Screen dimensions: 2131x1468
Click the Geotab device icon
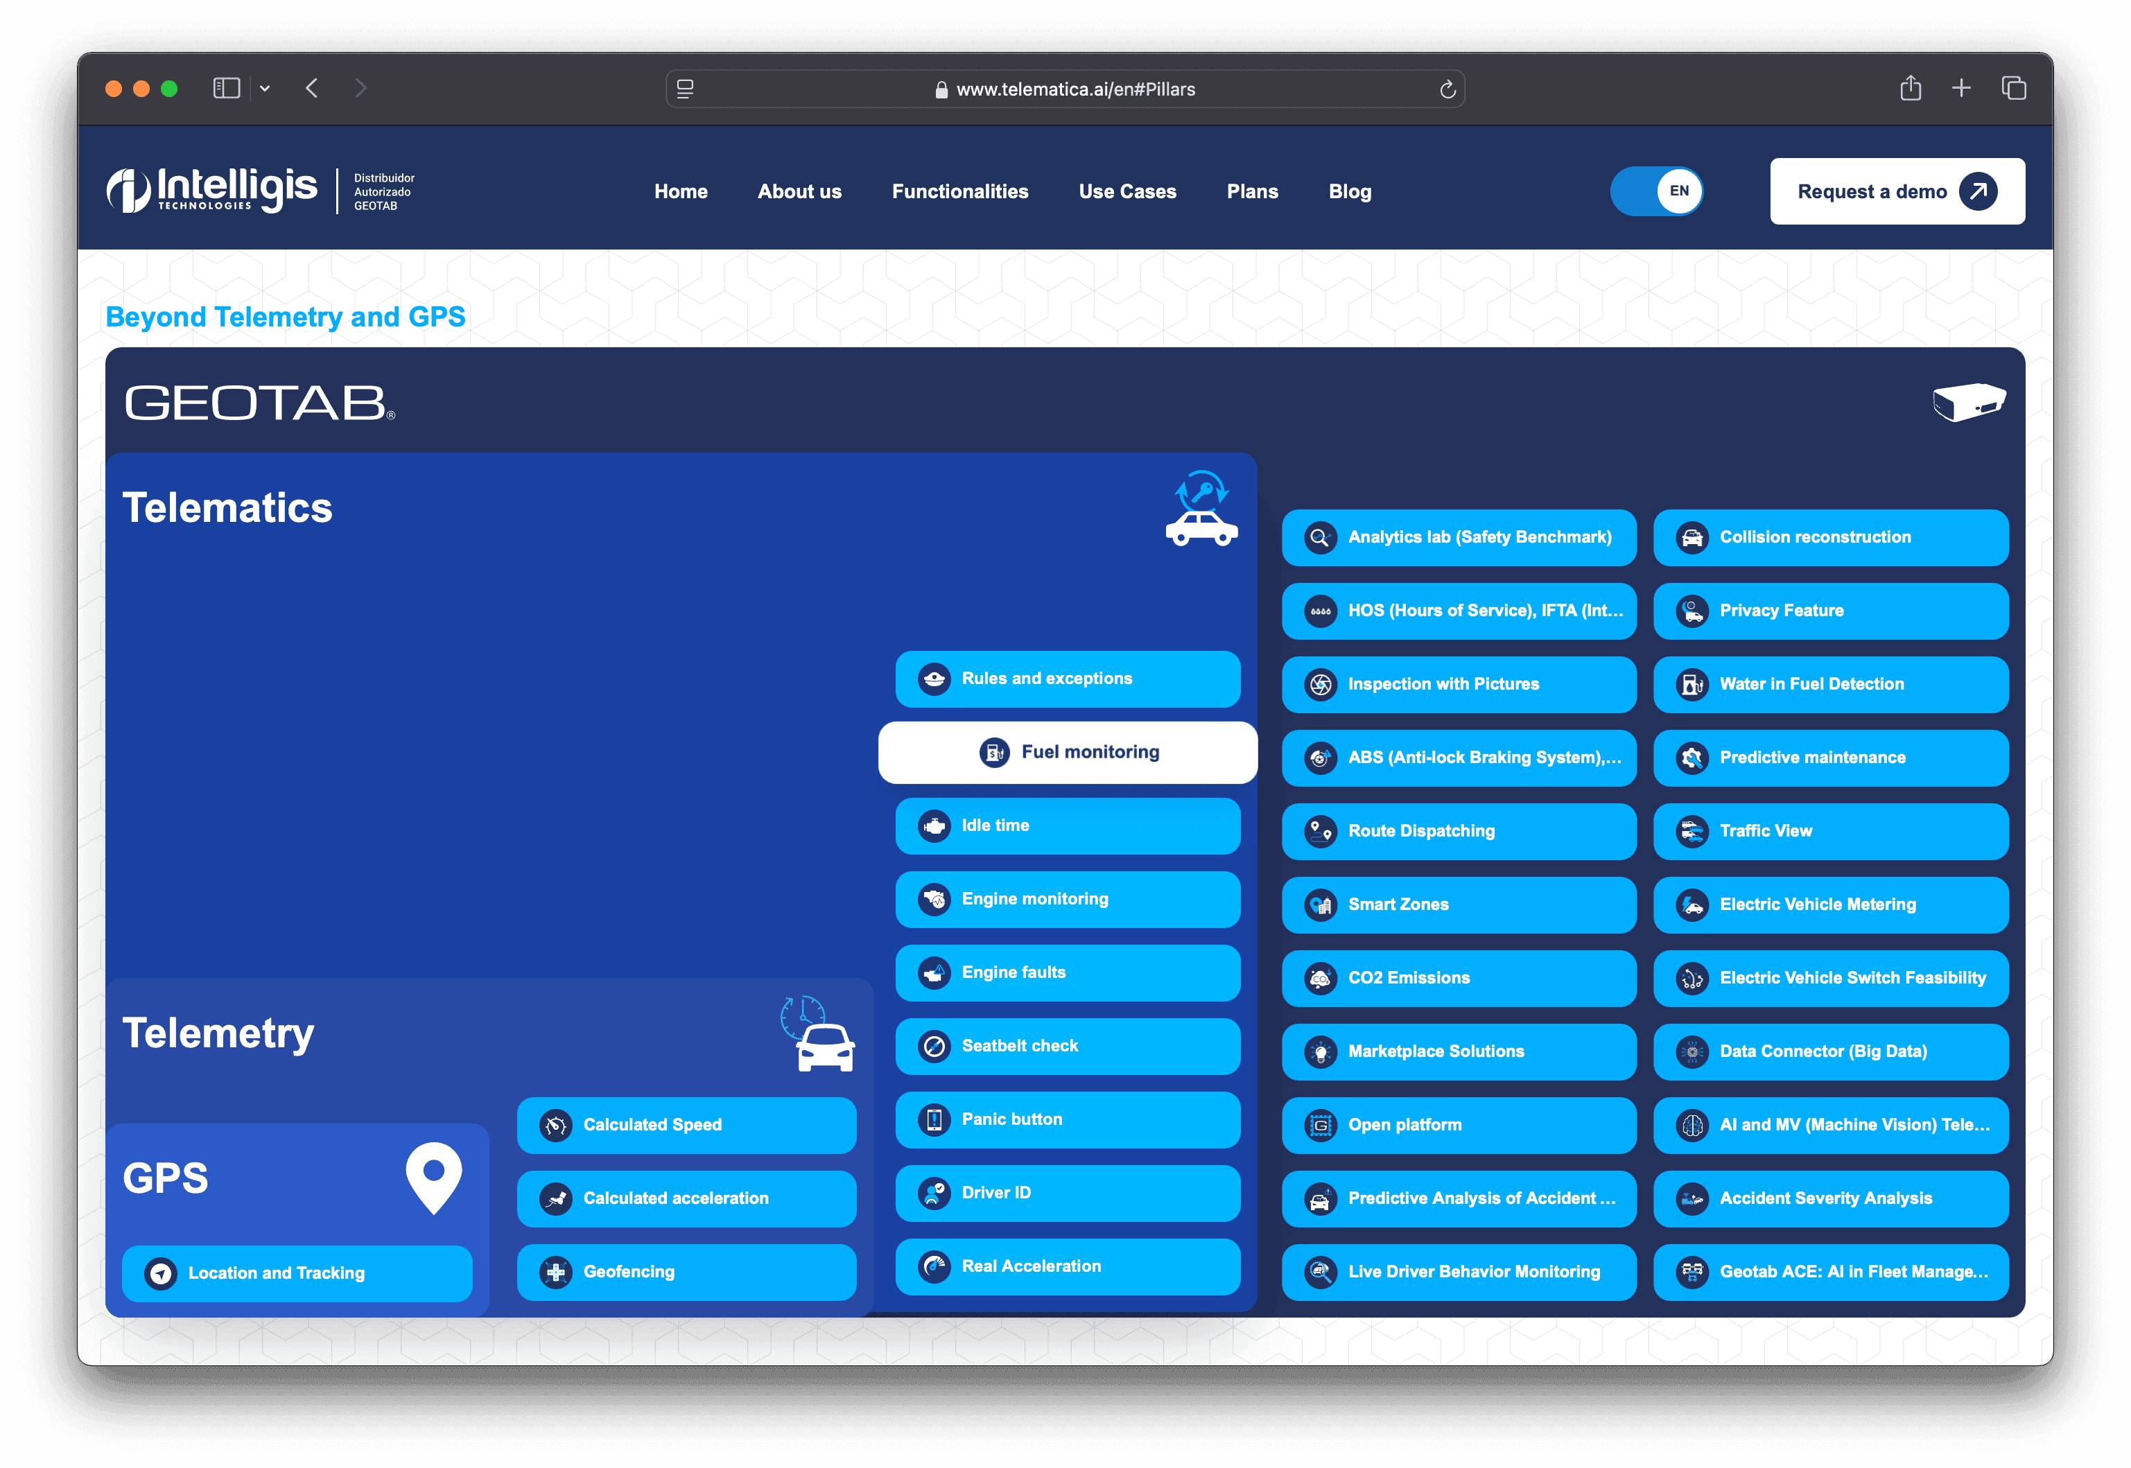click(x=1968, y=402)
